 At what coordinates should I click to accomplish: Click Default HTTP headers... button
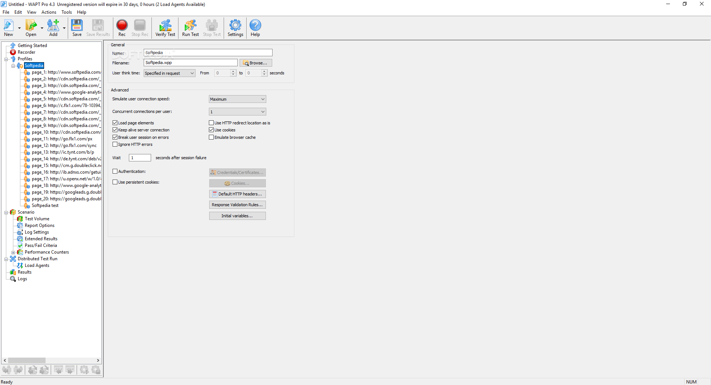point(237,194)
